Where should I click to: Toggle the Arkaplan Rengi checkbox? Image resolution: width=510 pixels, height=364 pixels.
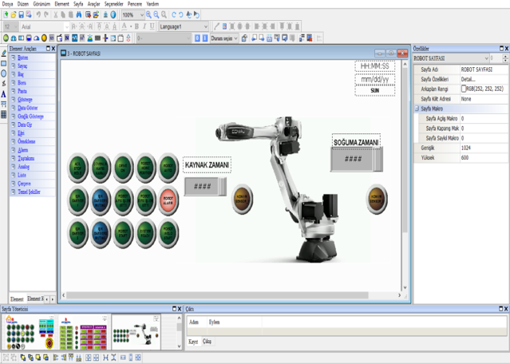click(464, 89)
